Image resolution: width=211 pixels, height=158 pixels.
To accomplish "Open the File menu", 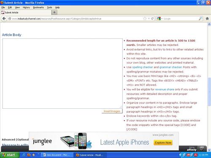I will (x=3, y=8).
